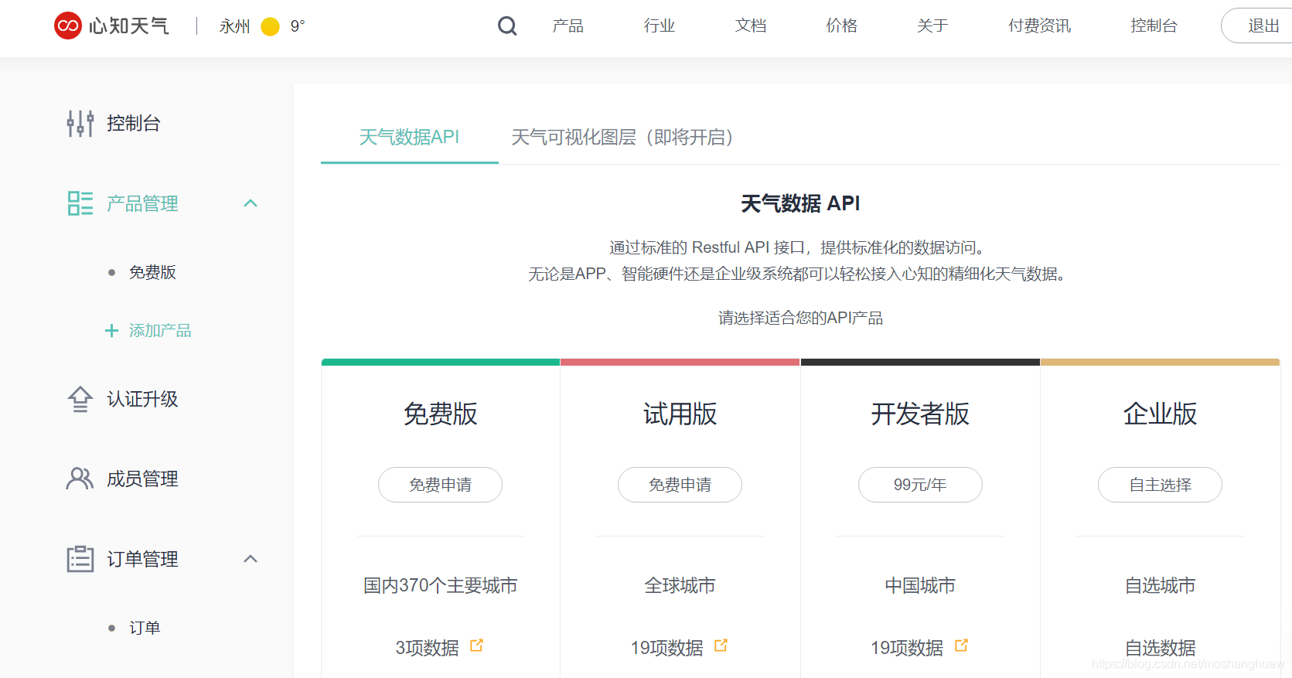Click 成员管理 label in sidebar

click(142, 479)
